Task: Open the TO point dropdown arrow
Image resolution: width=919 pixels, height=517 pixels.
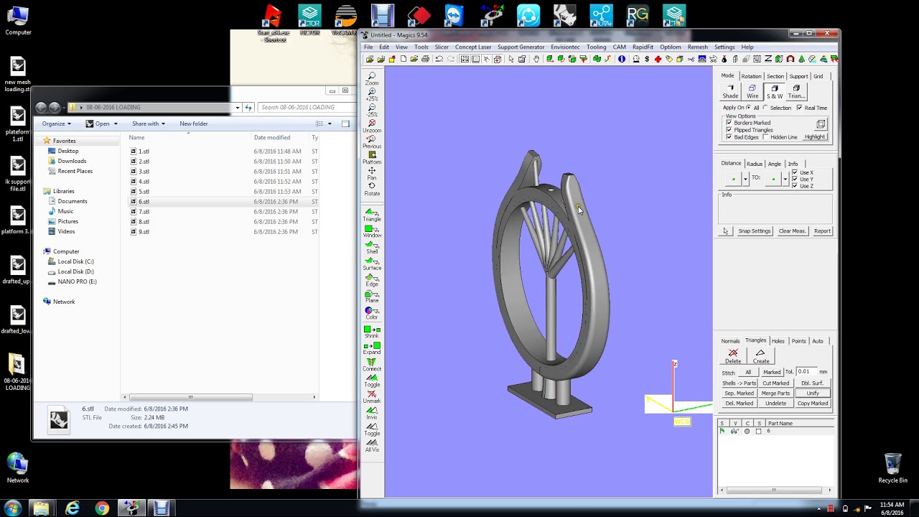Action: click(785, 178)
